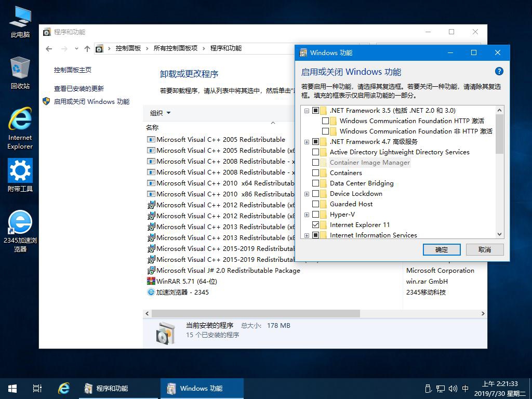The image size is (532, 399).
Task: Open Task View on taskbar
Action: (x=37, y=389)
